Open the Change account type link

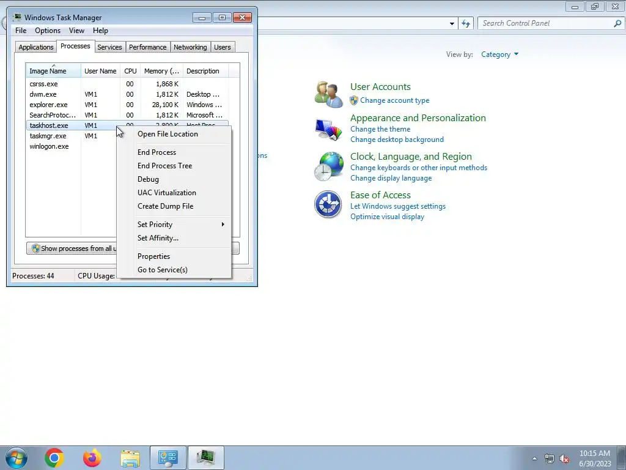[394, 100]
